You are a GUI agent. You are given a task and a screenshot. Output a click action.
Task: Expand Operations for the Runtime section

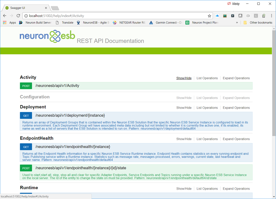236,189
